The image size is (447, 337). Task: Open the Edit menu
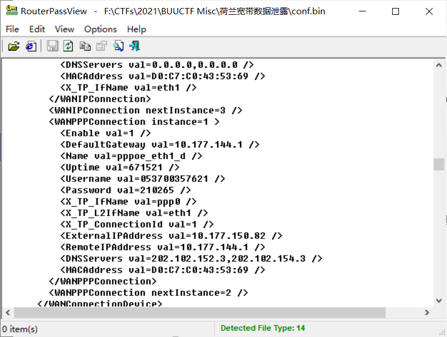[37, 29]
